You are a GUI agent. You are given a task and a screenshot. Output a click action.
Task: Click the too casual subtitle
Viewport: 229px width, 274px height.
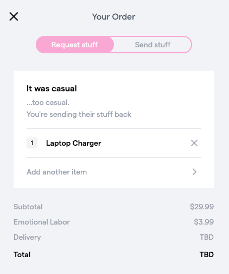click(x=48, y=103)
